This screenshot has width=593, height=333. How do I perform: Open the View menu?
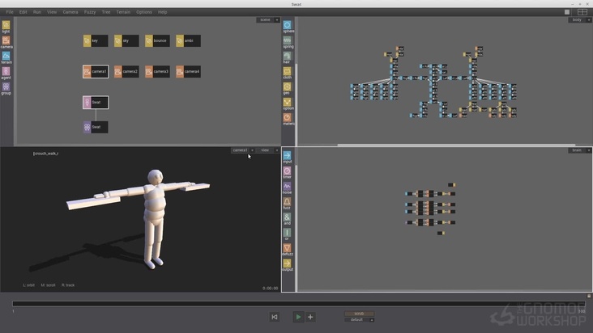pyautogui.click(x=52, y=12)
